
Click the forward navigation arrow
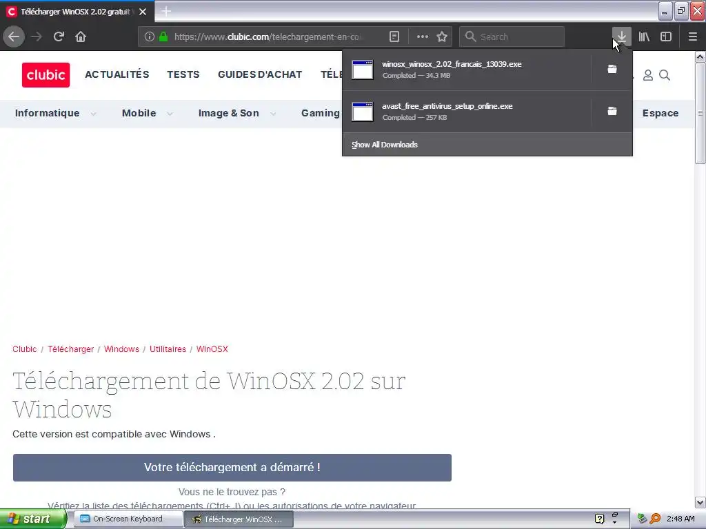(37, 37)
